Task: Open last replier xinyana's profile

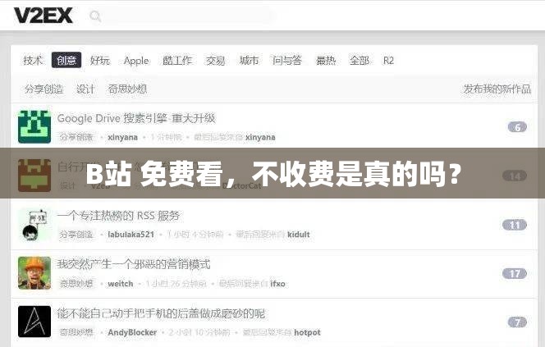Action: (260, 137)
